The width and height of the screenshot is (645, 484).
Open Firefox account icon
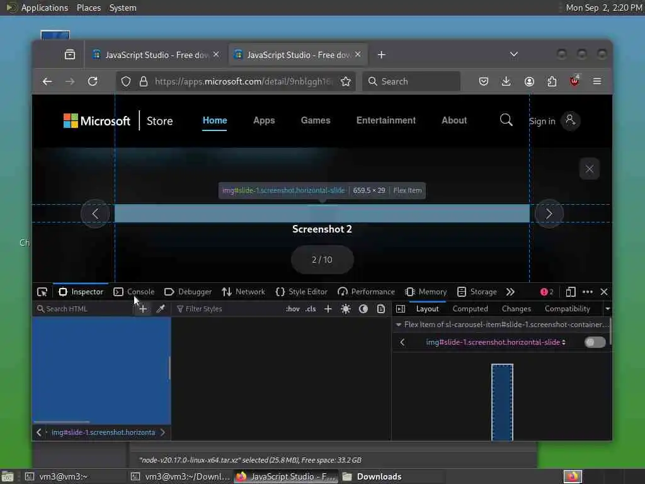point(529,81)
